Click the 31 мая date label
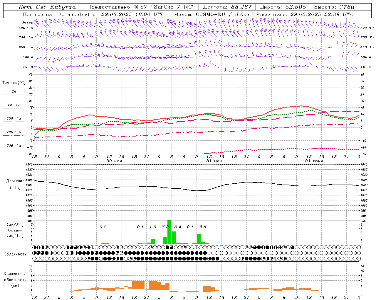376x300 pixels. click(x=214, y=161)
